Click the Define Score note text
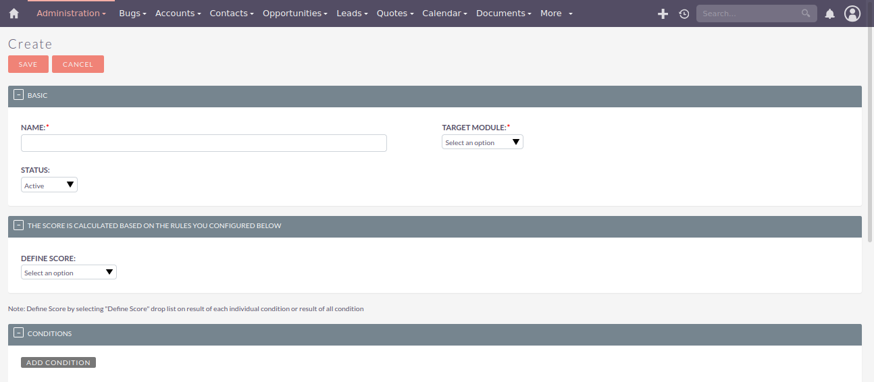The height and width of the screenshot is (382, 874). 186,309
